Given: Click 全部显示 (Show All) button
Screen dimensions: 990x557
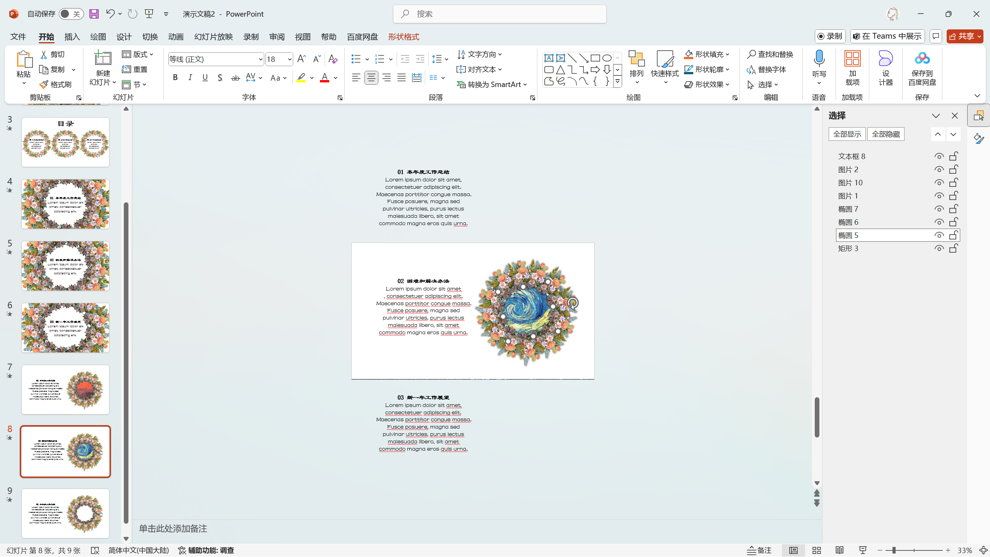Looking at the screenshot, I should [x=847, y=134].
